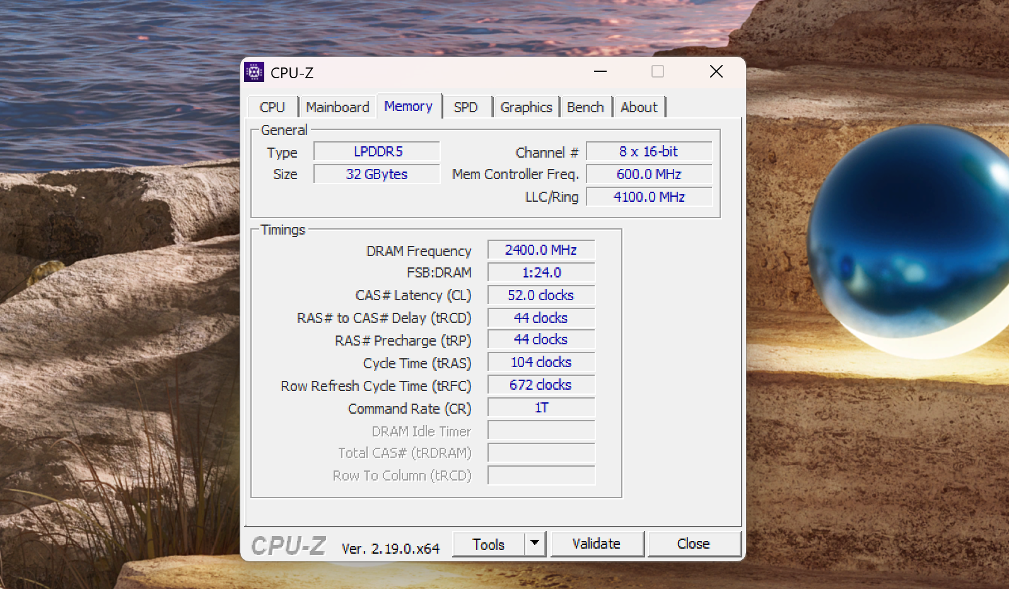The image size is (1009, 589).
Task: Click the Mem Controller Freq. label
Action: point(515,174)
